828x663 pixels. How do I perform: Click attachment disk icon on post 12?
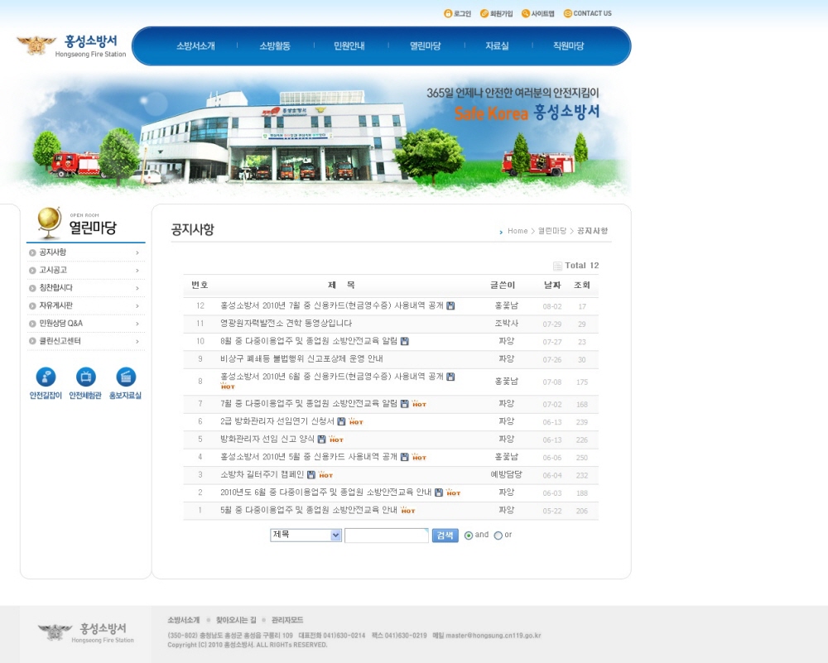(x=450, y=306)
